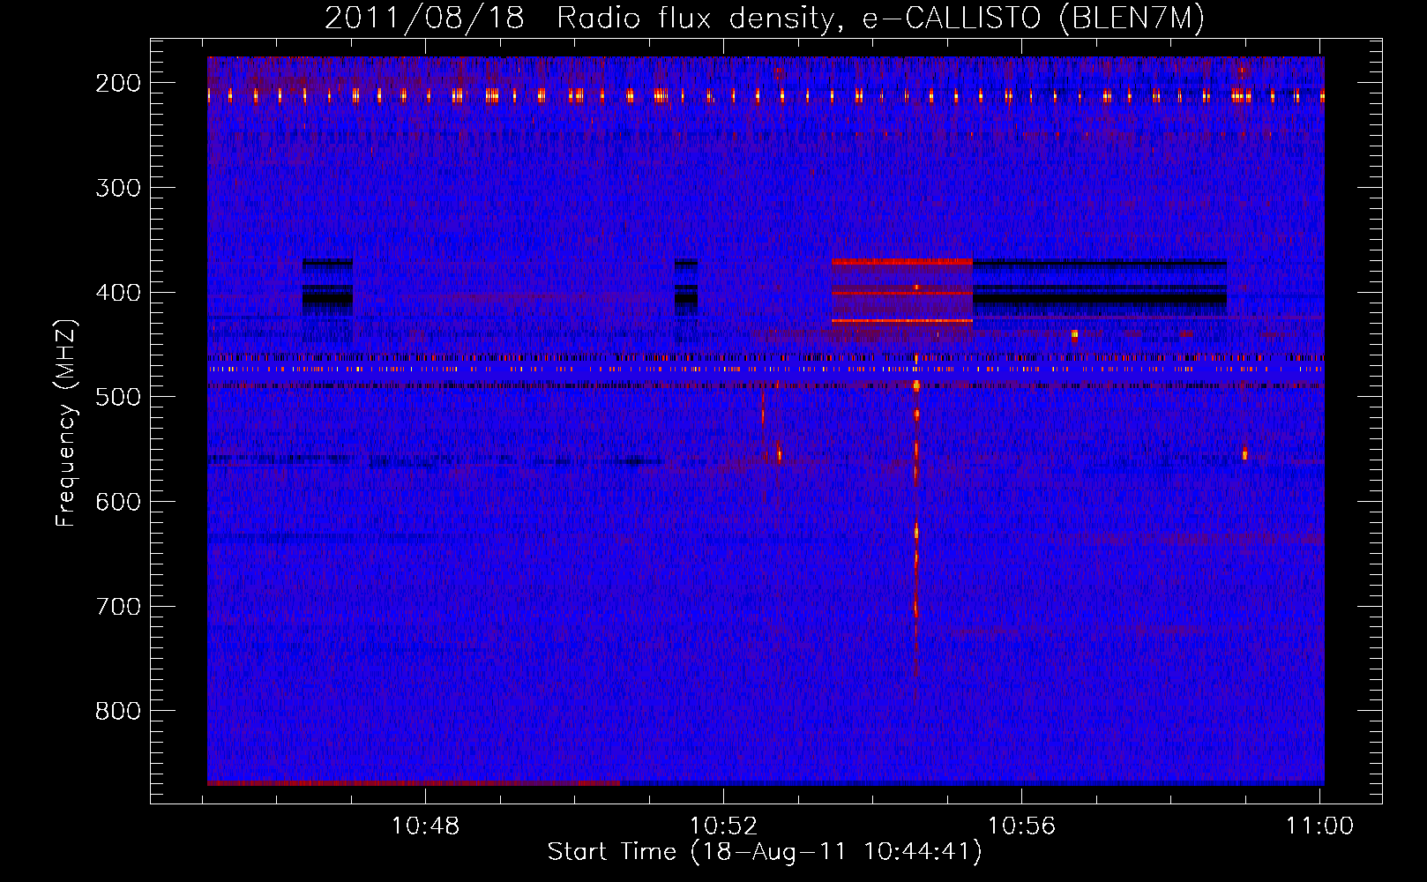Click the 800 frequency tick label

coord(118,711)
